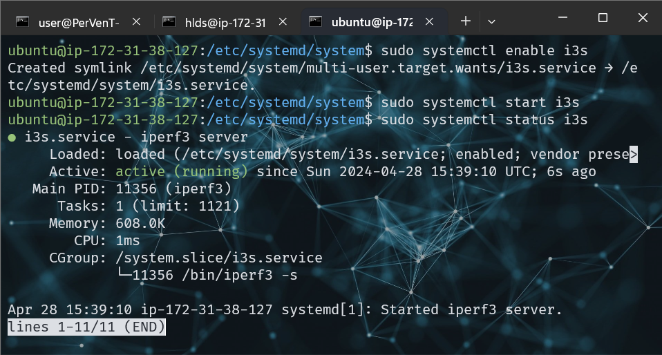Select the ubuntu@ip-172 tab
This screenshot has height=355, width=662.
pos(371,21)
